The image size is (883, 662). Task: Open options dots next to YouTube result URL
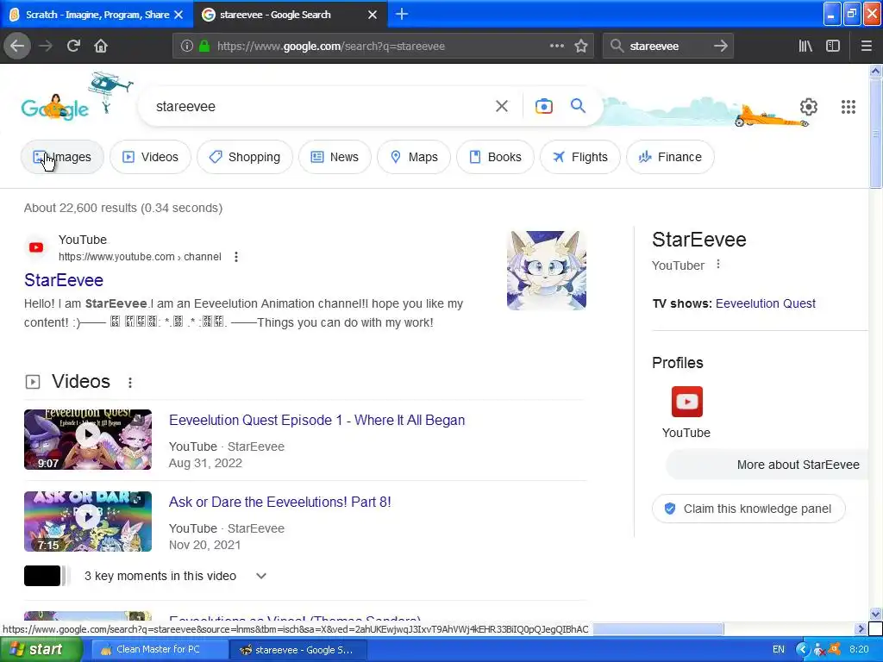[236, 257]
